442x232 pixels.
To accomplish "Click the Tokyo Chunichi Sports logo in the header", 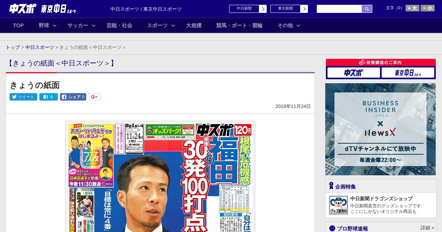I will (59, 9).
